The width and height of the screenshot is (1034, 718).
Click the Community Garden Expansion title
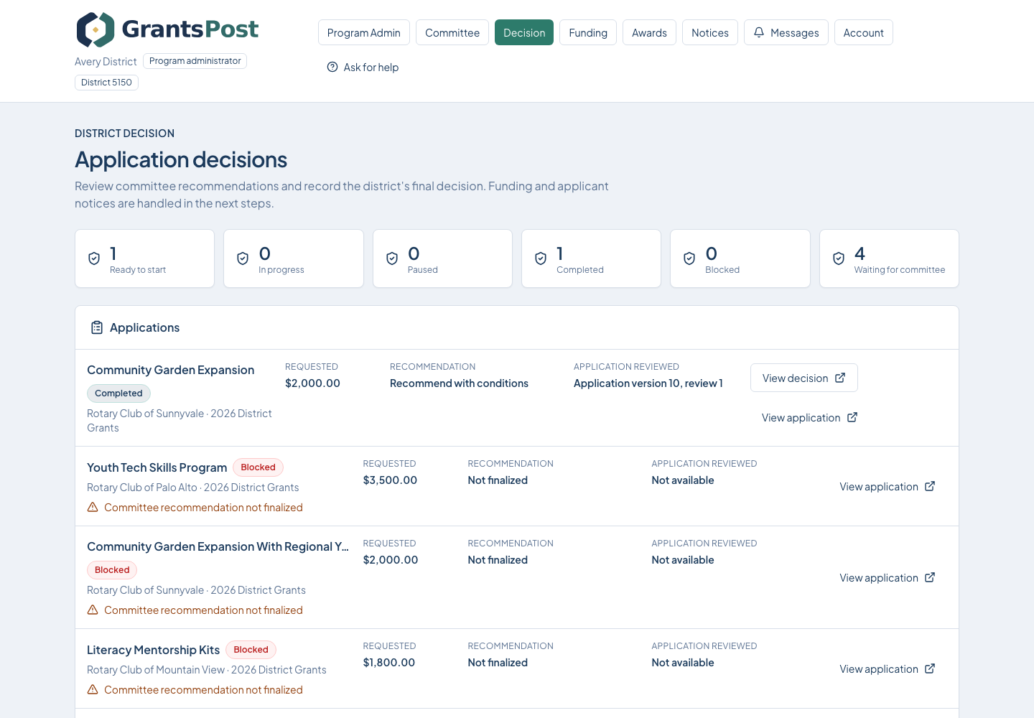click(171, 370)
